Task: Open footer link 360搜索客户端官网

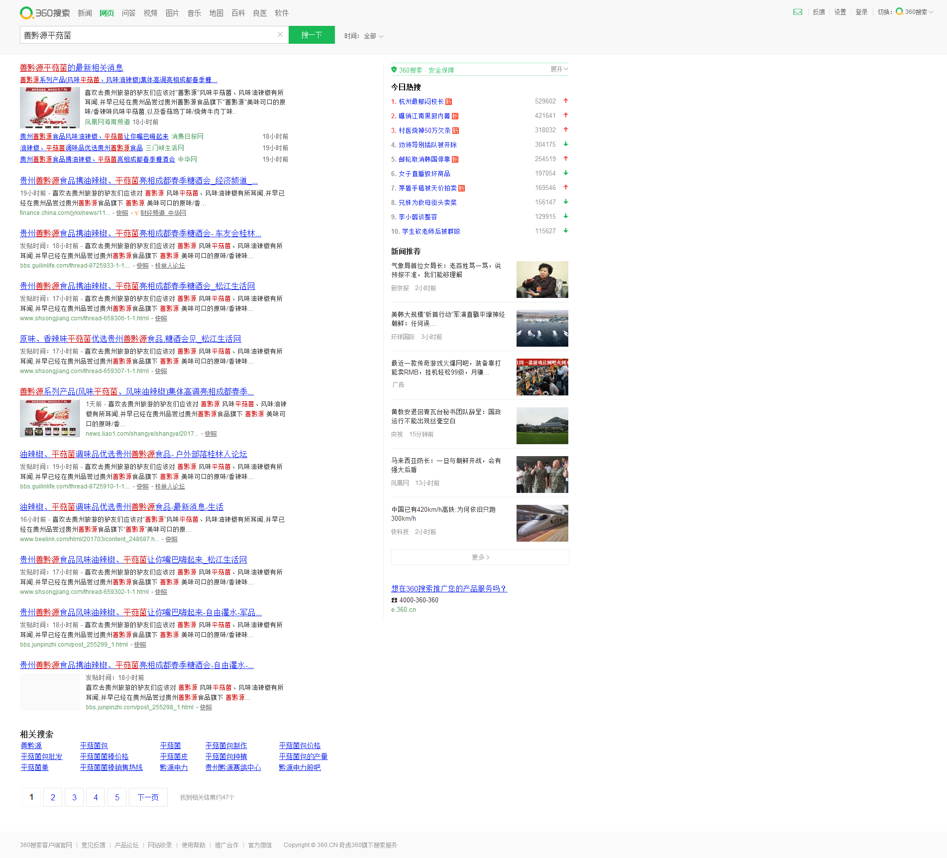Action: [46, 845]
